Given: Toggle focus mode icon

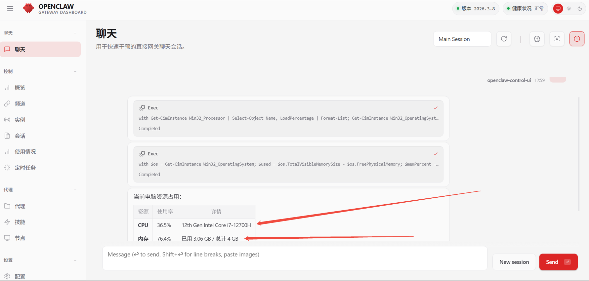Looking at the screenshot, I should (x=557, y=39).
